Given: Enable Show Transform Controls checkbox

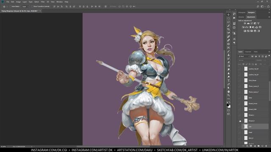Looking at the screenshot, I should tap(32, 6).
